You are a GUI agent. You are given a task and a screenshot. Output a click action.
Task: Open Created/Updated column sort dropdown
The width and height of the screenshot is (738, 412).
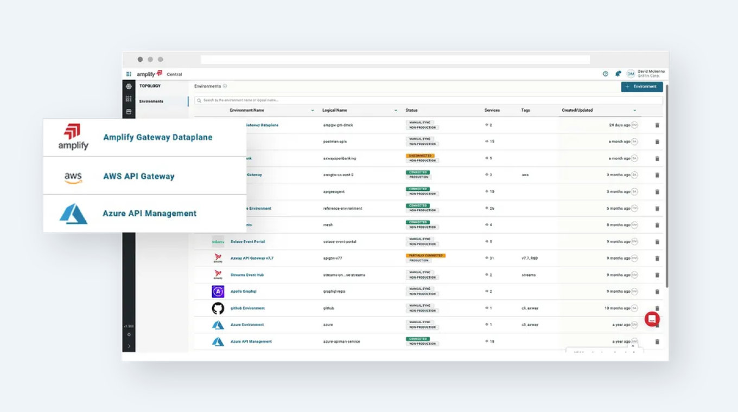tap(634, 111)
